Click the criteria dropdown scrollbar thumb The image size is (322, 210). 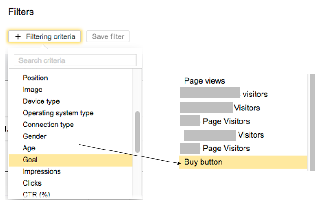pos(137,132)
